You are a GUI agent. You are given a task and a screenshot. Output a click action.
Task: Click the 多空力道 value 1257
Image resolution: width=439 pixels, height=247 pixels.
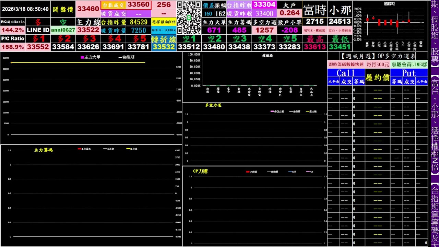(264, 30)
